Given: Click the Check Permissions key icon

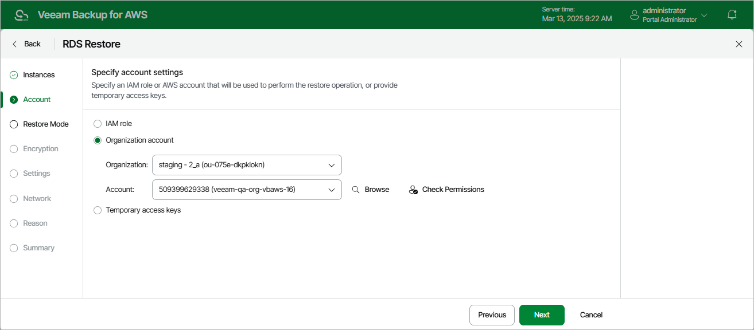Looking at the screenshot, I should coord(413,189).
